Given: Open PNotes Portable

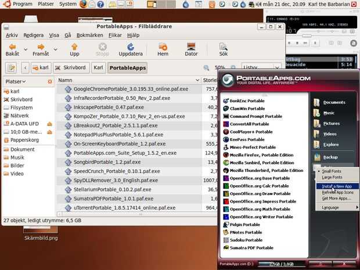Looking at the screenshot, I should pos(243,232).
